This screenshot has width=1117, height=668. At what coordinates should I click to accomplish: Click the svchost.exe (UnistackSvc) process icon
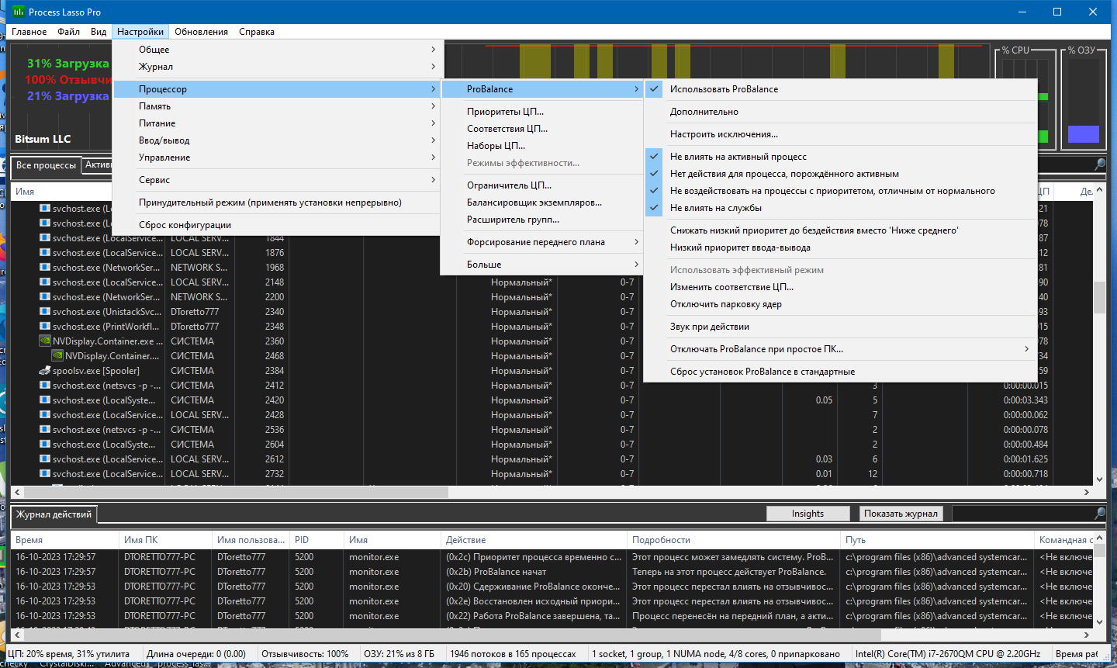[x=45, y=312]
